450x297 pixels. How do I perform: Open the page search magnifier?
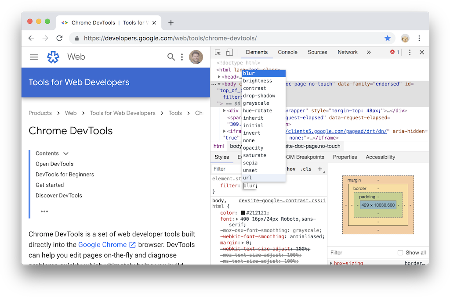(x=171, y=57)
